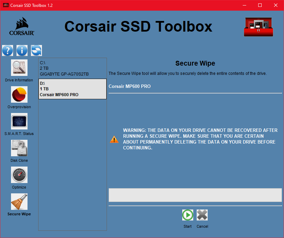Screen dimensions: 284x238
Task: Open the S.M.A.R.T. Status monitor icon
Action: [x=19, y=121]
